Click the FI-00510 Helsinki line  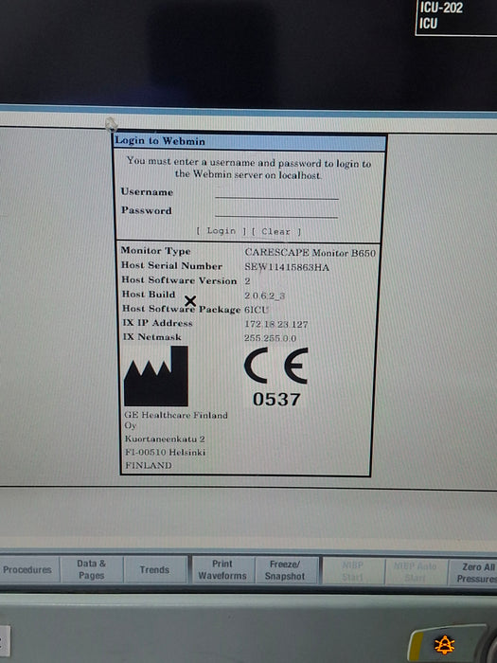click(166, 452)
